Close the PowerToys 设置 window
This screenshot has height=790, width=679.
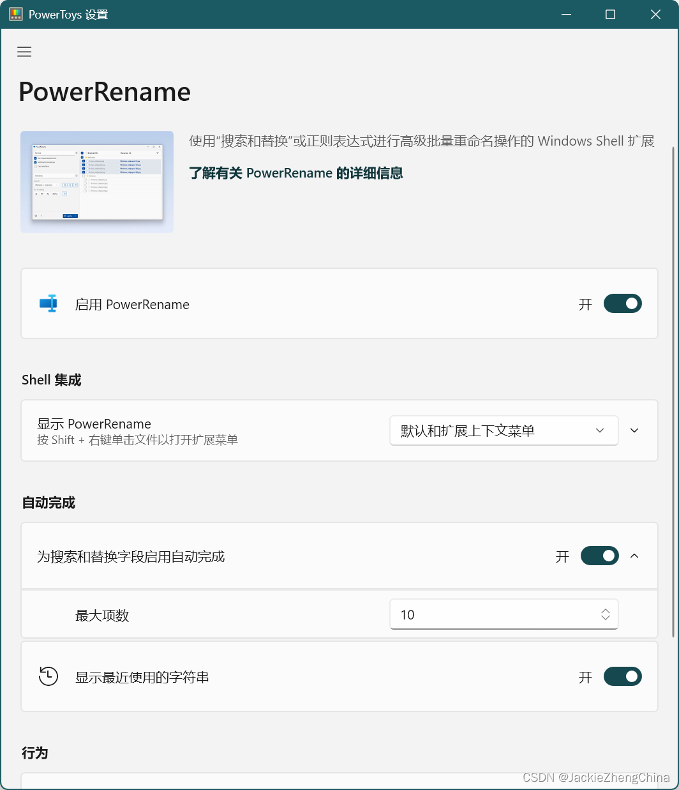tap(655, 14)
